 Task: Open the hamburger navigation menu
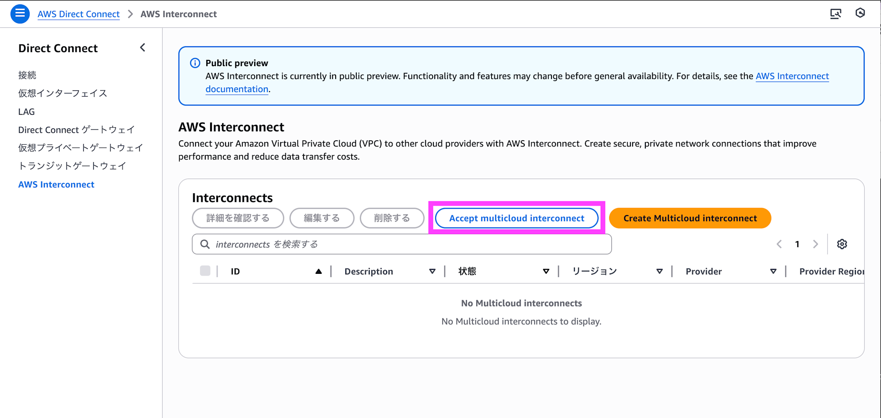[20, 14]
